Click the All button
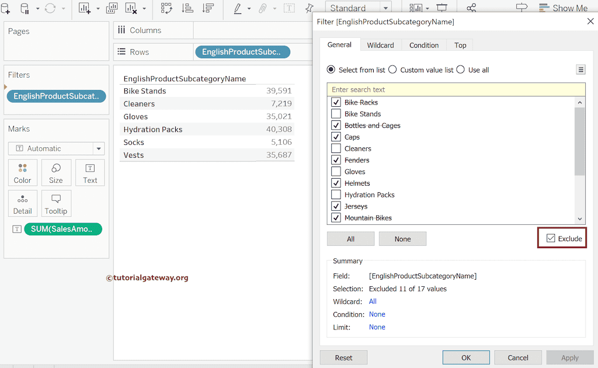This screenshot has width=598, height=368. 350,239
